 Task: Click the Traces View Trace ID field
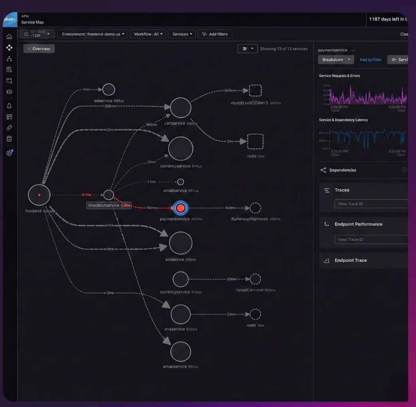point(371,204)
